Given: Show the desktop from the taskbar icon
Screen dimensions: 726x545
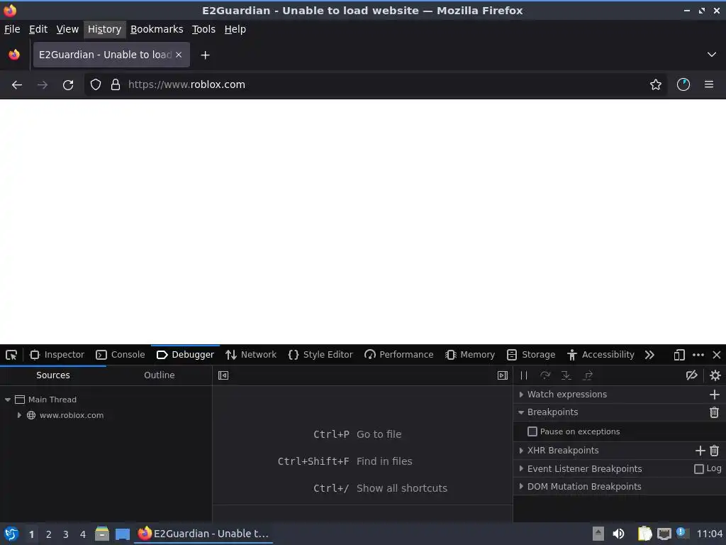Looking at the screenshot, I should [x=122, y=534].
